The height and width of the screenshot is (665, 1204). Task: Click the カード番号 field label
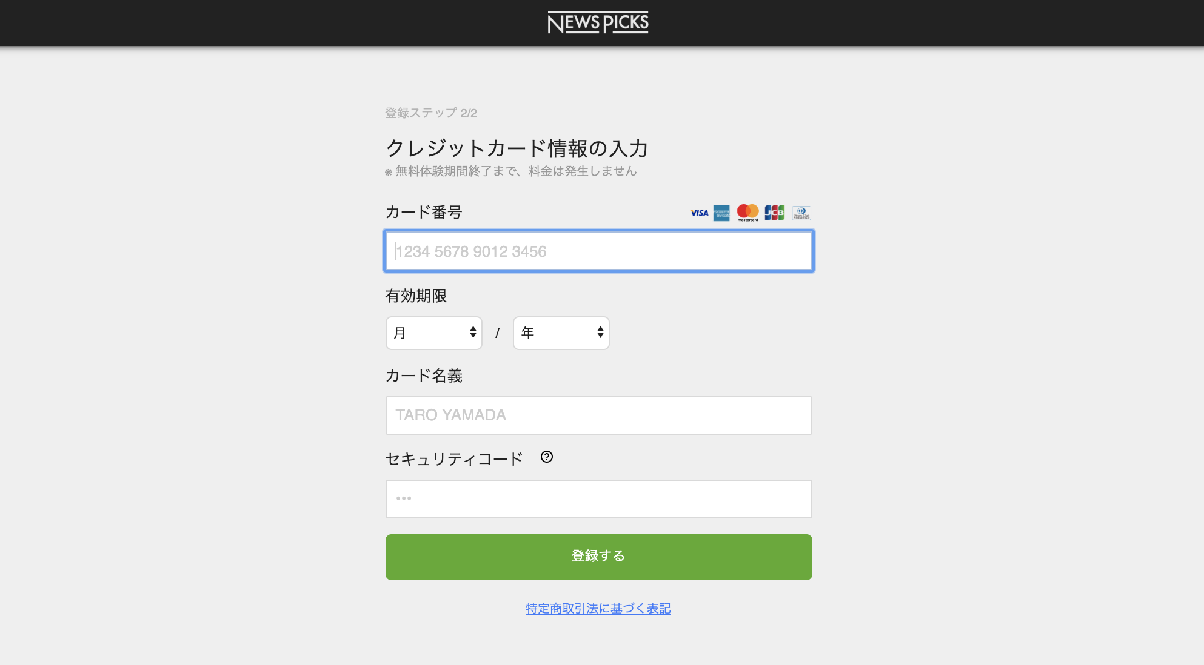click(424, 213)
